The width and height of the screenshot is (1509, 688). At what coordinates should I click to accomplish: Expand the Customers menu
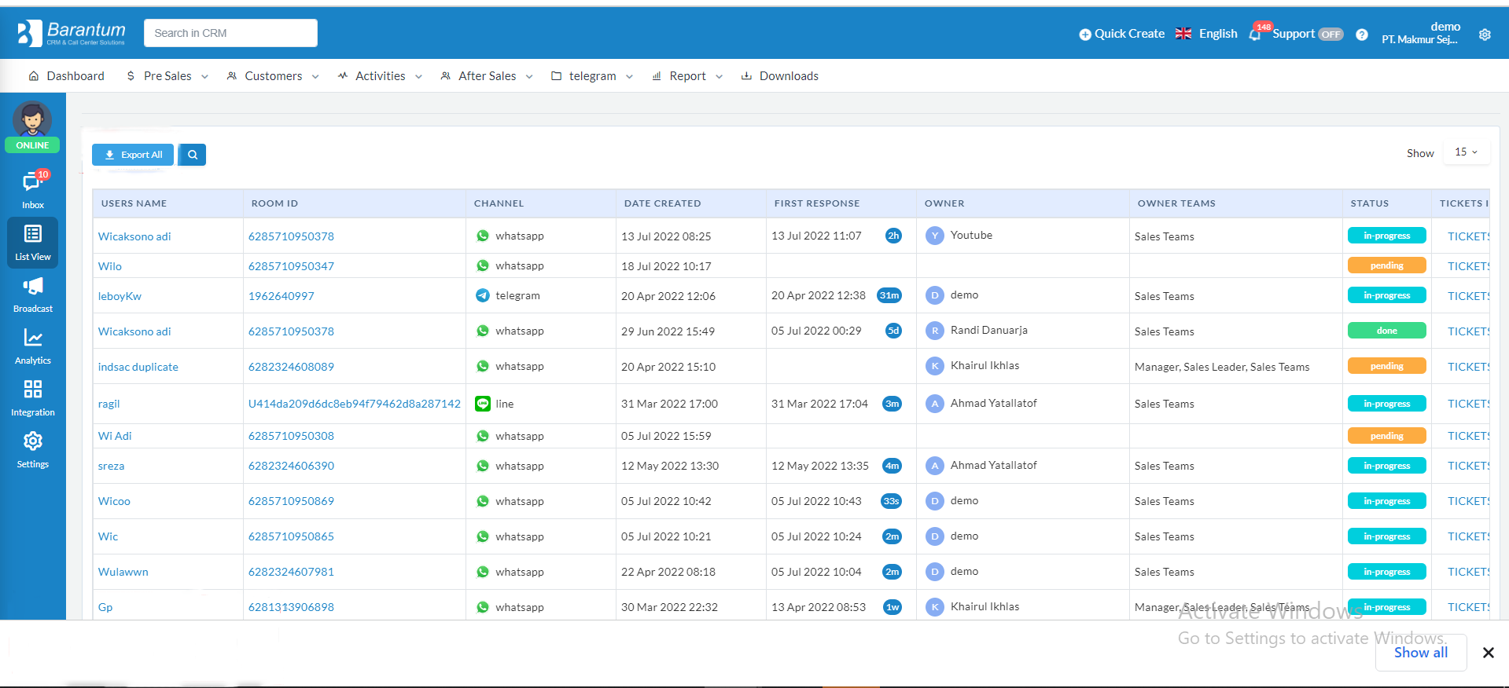[273, 76]
